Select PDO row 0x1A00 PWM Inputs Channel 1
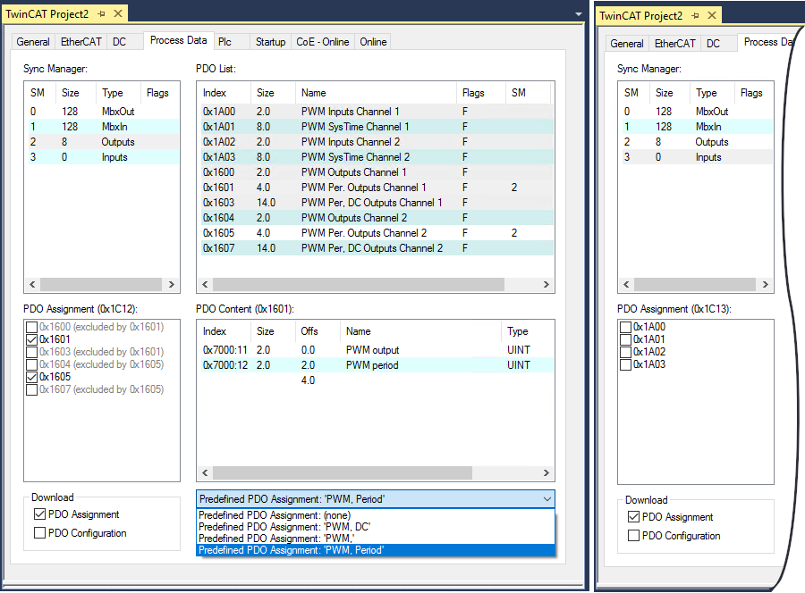Screen dimensions: 805x593 pyautogui.click(x=377, y=112)
